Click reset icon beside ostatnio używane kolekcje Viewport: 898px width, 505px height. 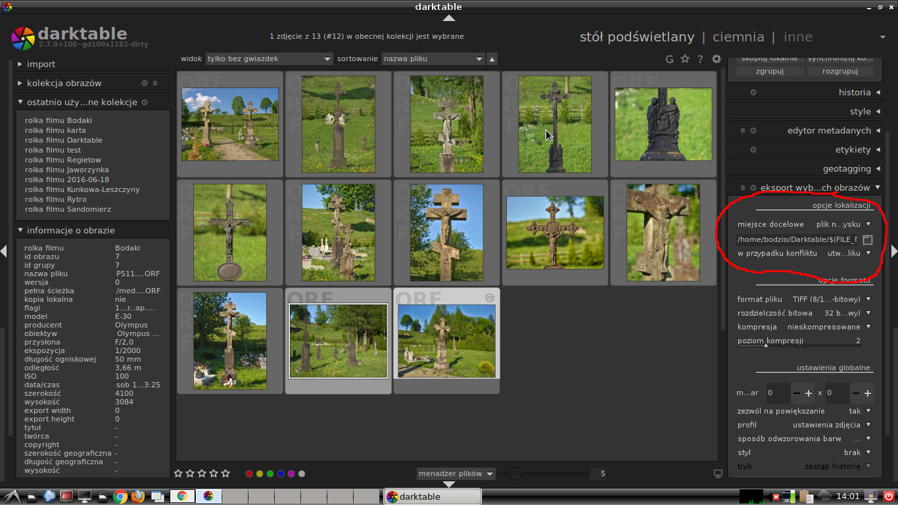click(145, 103)
